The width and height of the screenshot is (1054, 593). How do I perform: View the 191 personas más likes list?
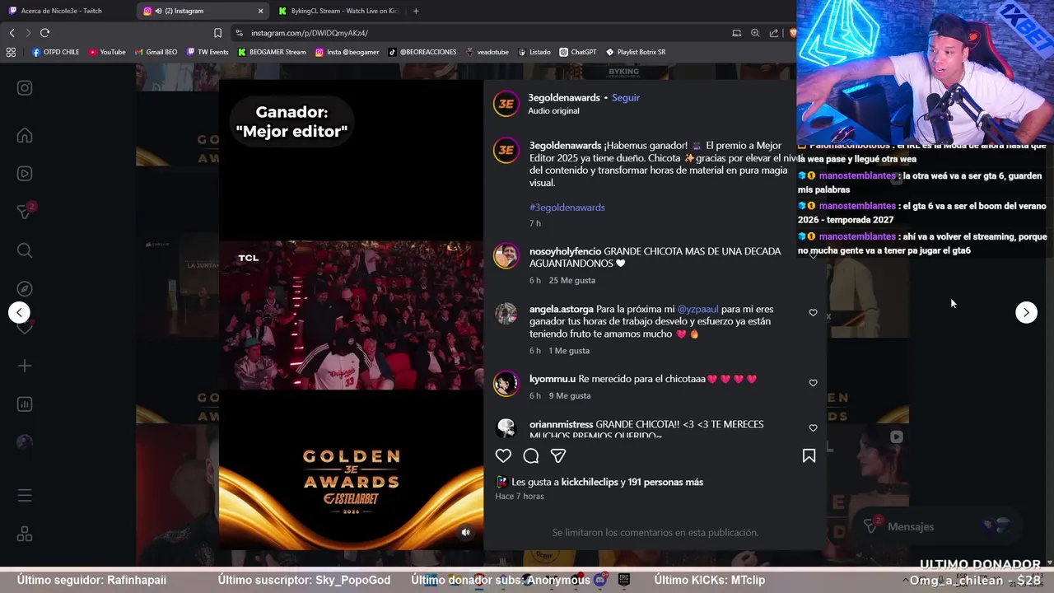click(665, 482)
